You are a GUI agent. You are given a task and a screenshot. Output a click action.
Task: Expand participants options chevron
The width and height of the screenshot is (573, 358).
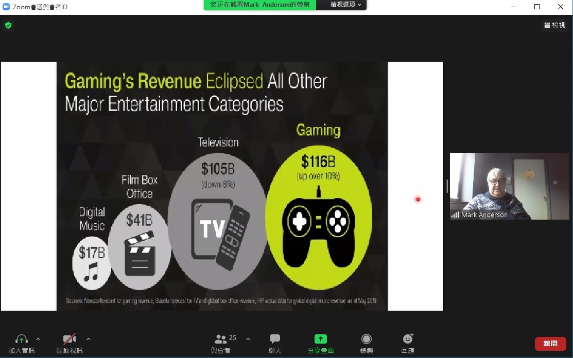[248, 339]
